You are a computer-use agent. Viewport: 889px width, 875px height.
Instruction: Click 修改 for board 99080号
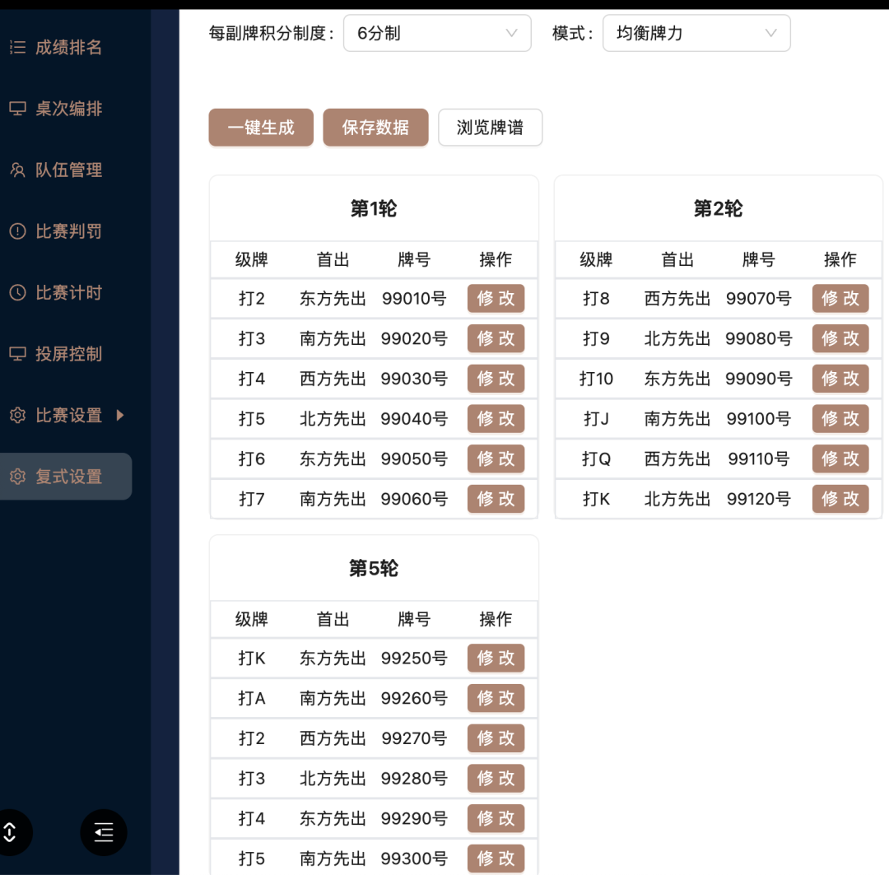point(840,338)
